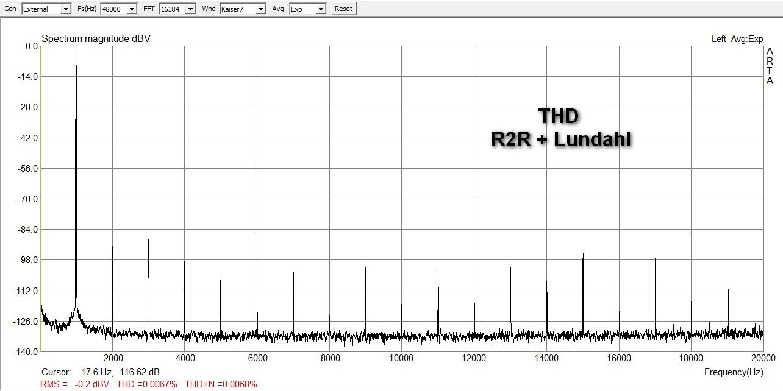Click the 0.0 dB axis label
This screenshot has width=783, height=391.
[x=32, y=46]
